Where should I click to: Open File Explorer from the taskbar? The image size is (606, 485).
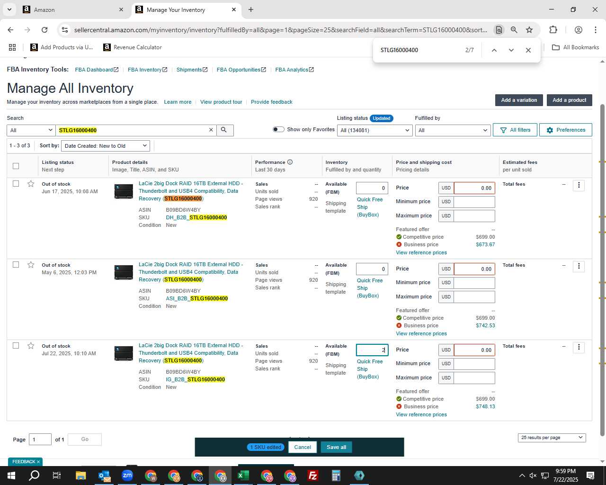coord(81,476)
